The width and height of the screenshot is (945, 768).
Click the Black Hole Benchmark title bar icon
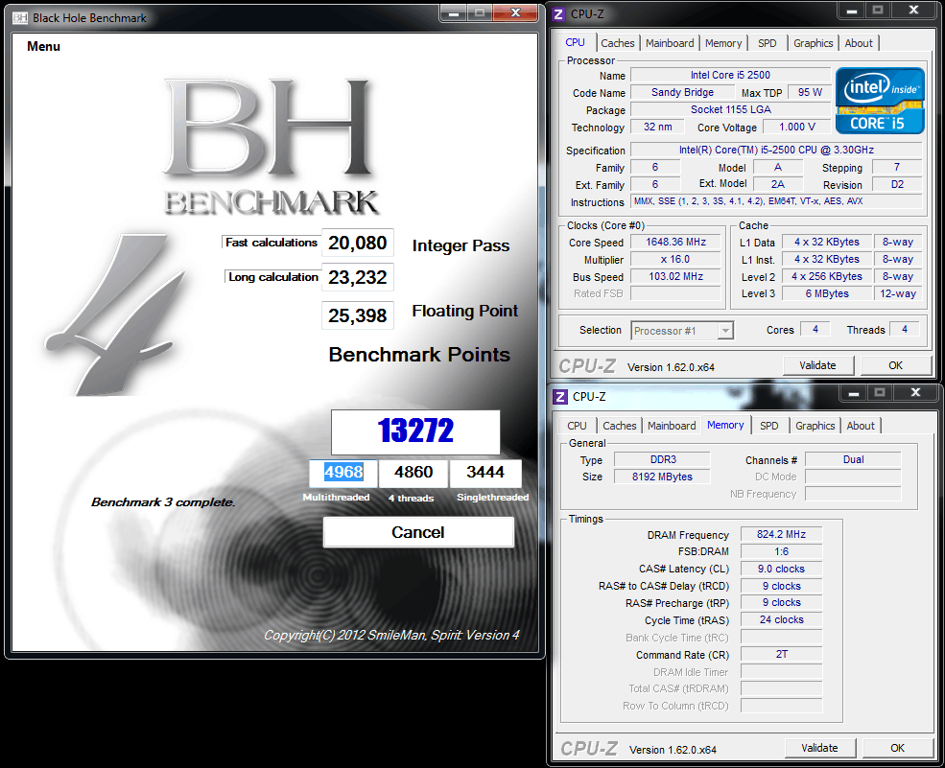20,18
